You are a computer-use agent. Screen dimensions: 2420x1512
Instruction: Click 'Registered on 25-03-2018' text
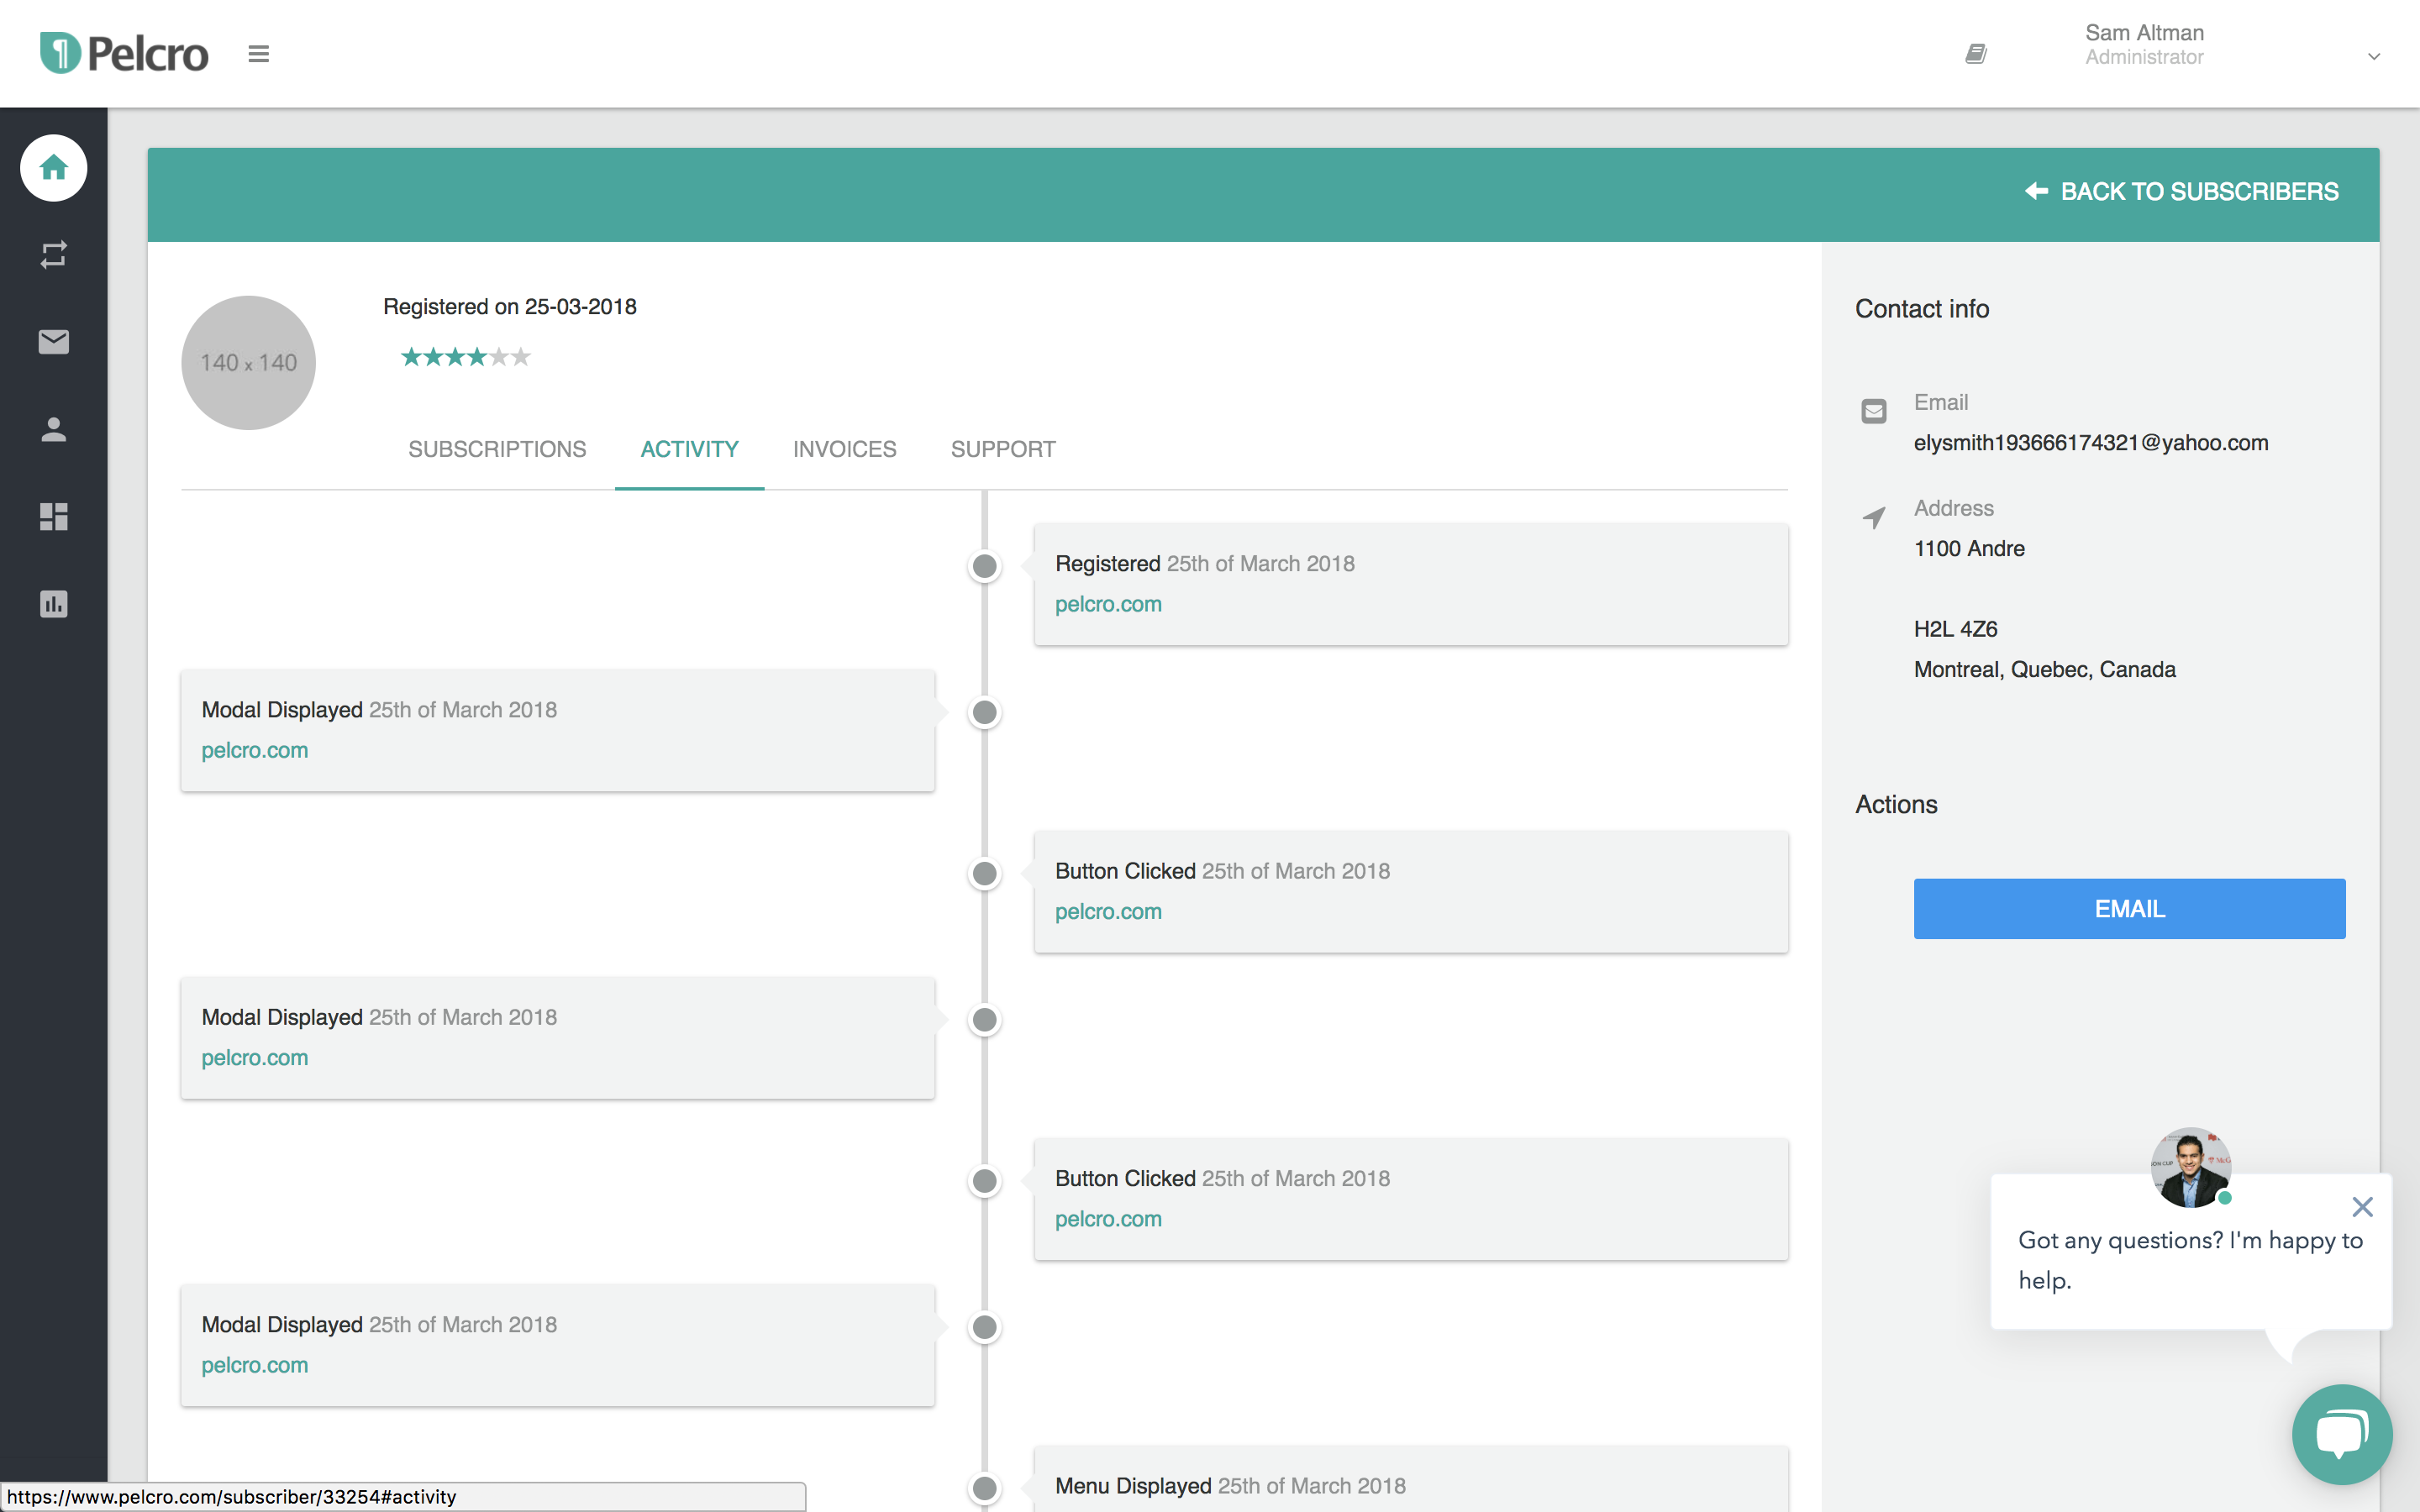[x=510, y=307]
